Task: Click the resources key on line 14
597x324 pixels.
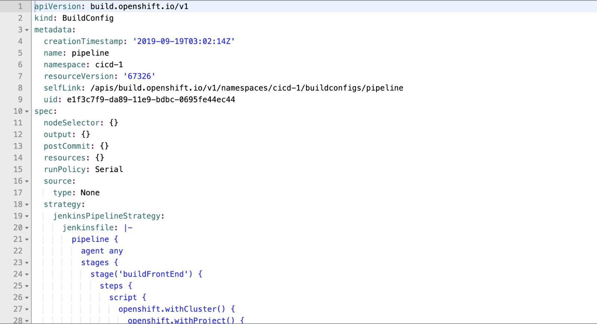Action: 65,158
